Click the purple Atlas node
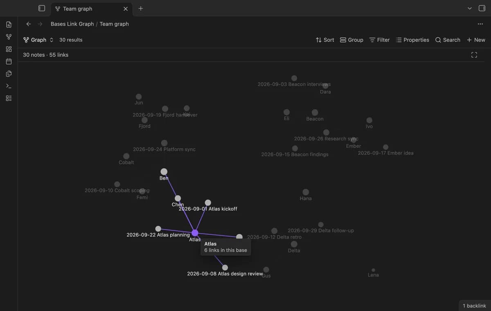 point(195,233)
